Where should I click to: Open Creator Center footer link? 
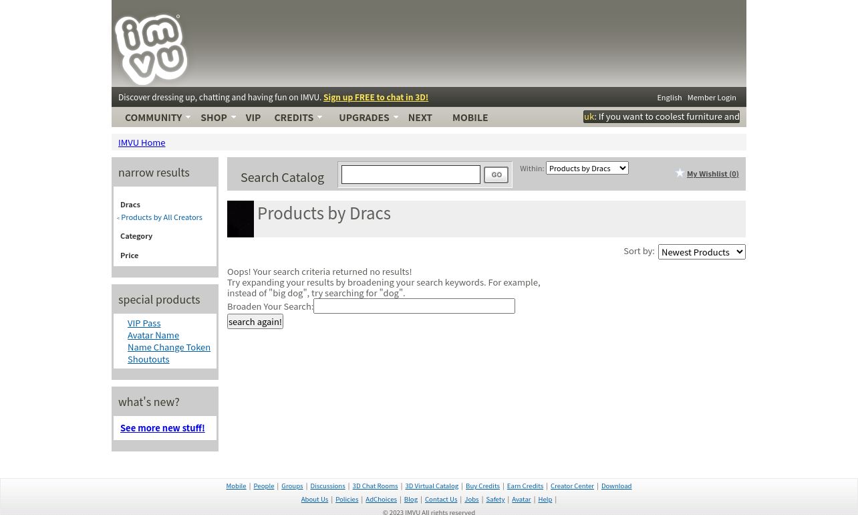(x=572, y=486)
